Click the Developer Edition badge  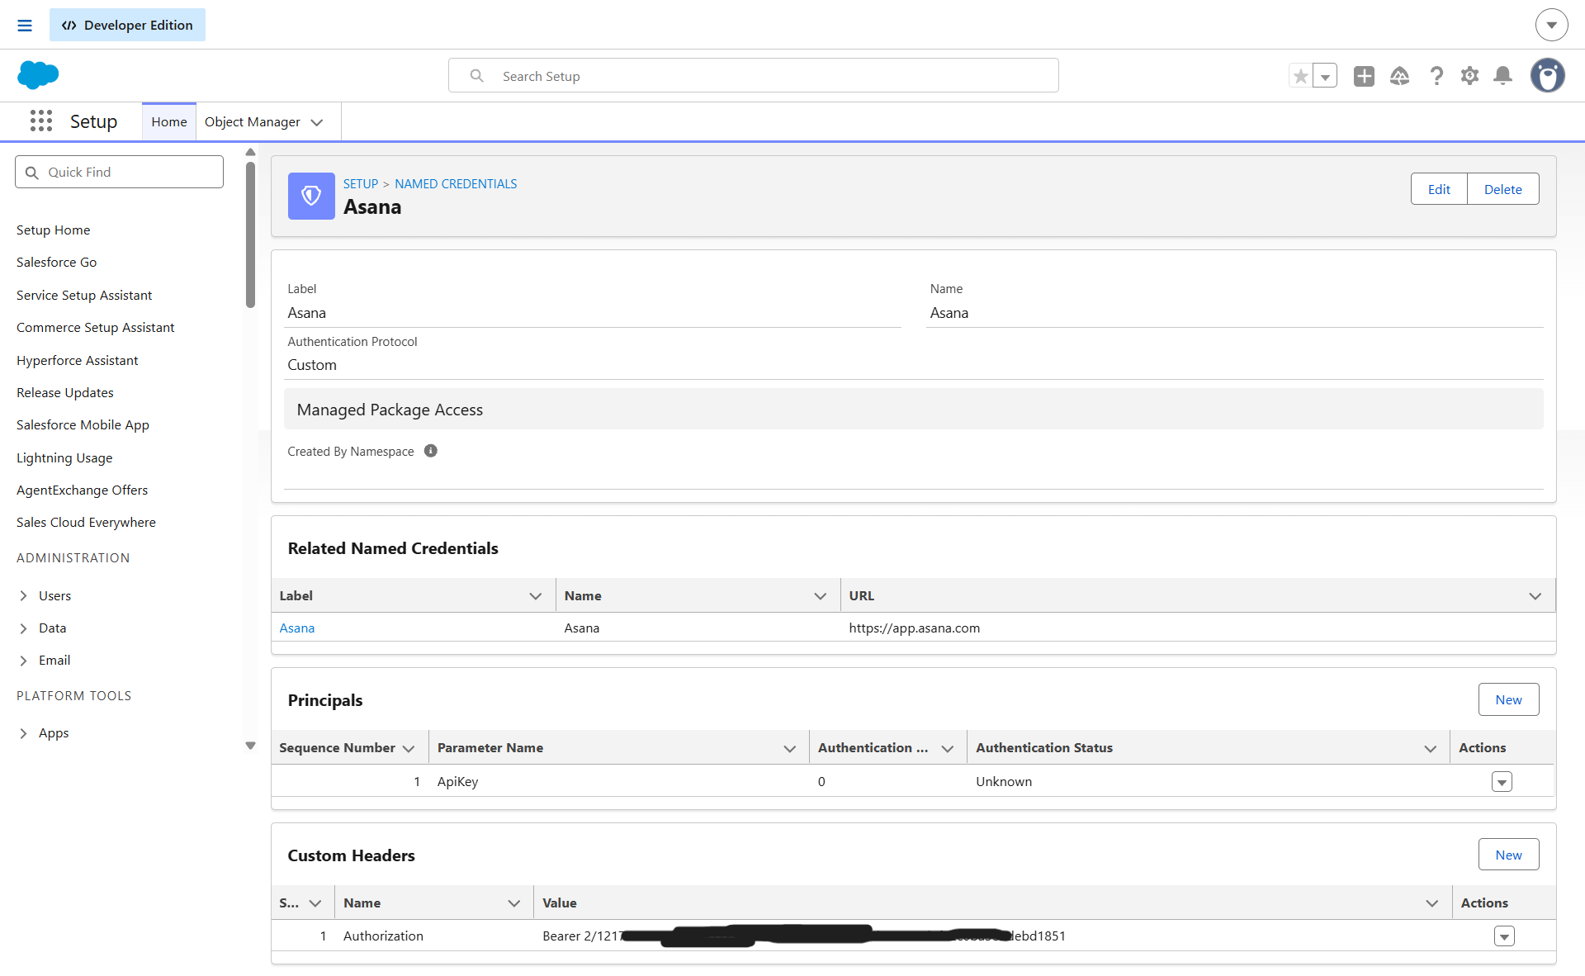[x=127, y=25]
